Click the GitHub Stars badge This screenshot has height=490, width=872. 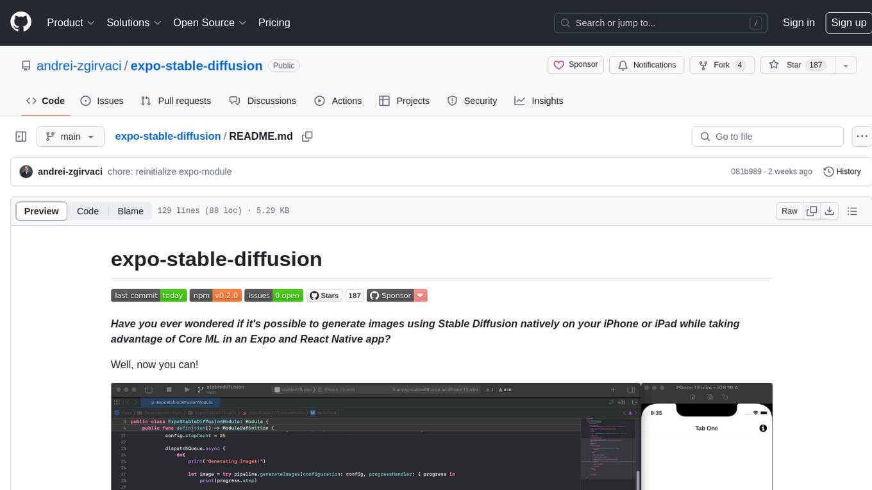324,296
